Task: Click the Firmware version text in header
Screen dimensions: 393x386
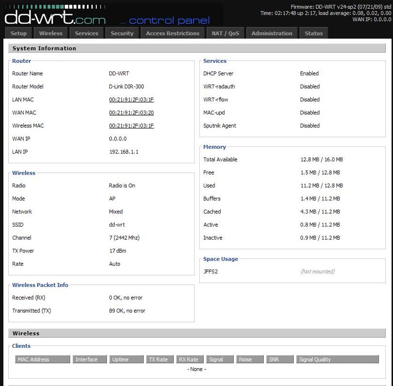Action: 341,7
